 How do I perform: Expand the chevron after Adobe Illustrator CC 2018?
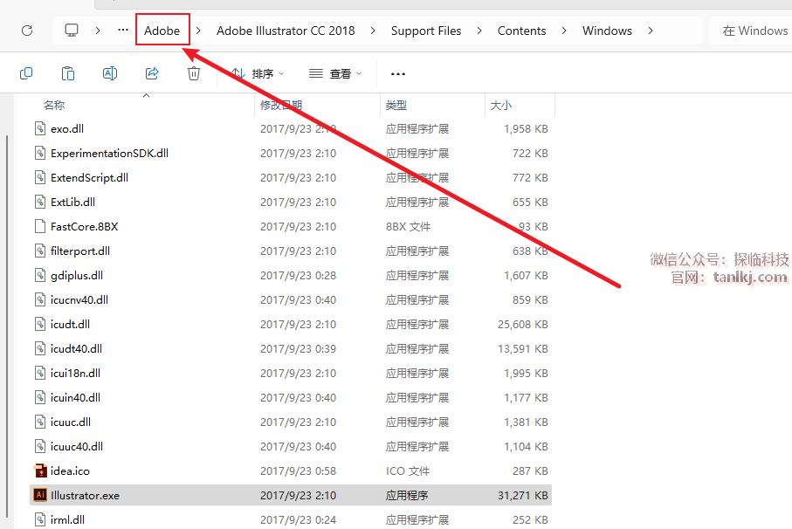(373, 31)
